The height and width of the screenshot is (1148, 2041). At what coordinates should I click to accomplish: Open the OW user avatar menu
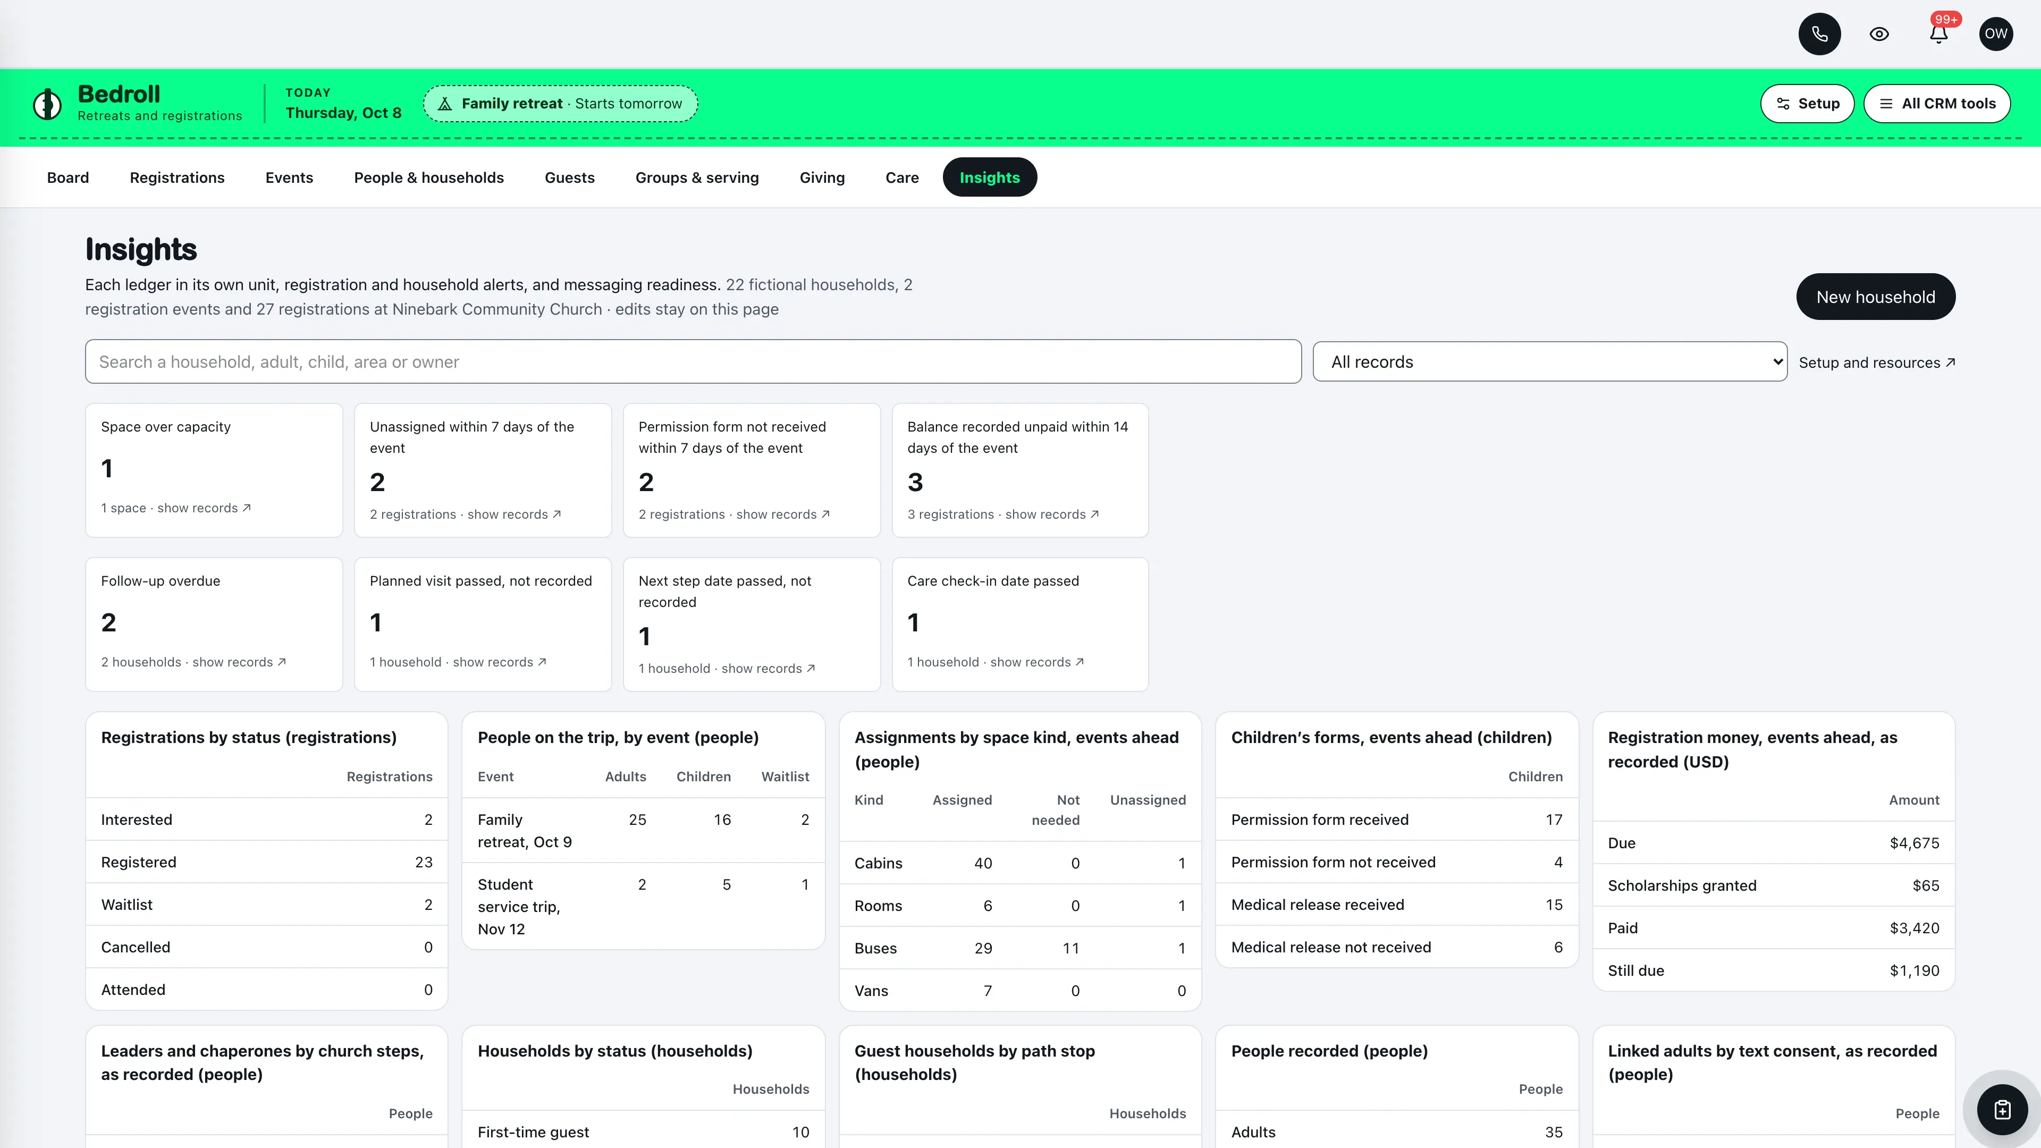(x=1996, y=34)
